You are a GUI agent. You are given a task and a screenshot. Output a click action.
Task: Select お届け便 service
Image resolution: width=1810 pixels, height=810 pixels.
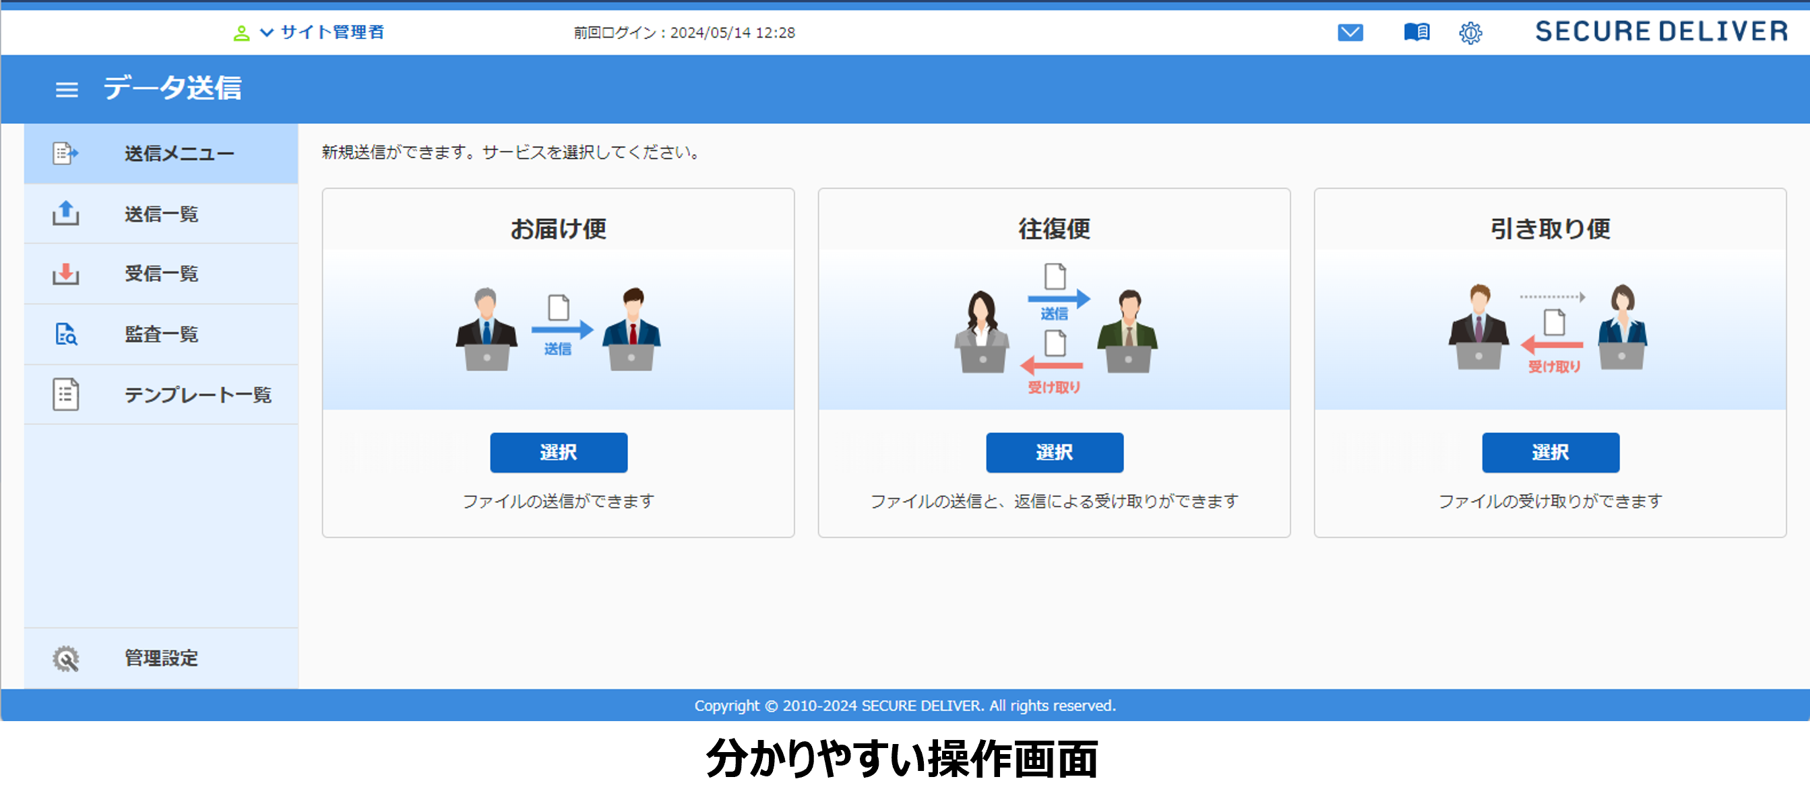559,451
